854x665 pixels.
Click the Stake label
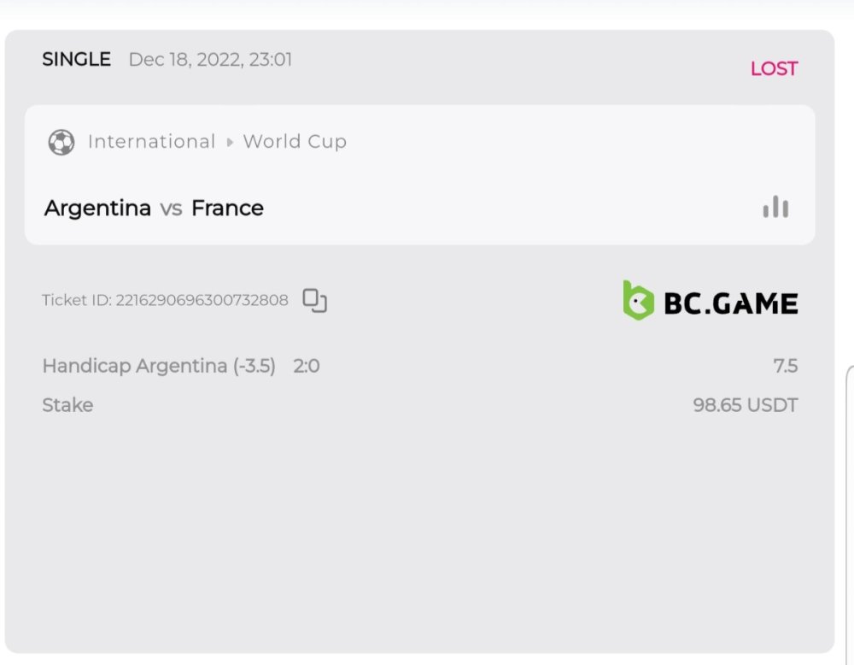point(67,405)
